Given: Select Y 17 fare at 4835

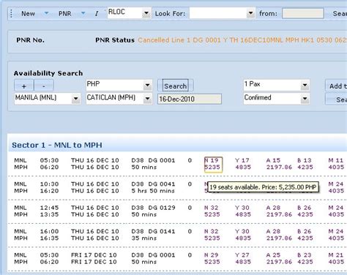Looking at the screenshot, I should [243, 164].
